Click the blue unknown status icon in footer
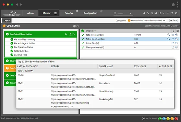 tap(164, 118)
